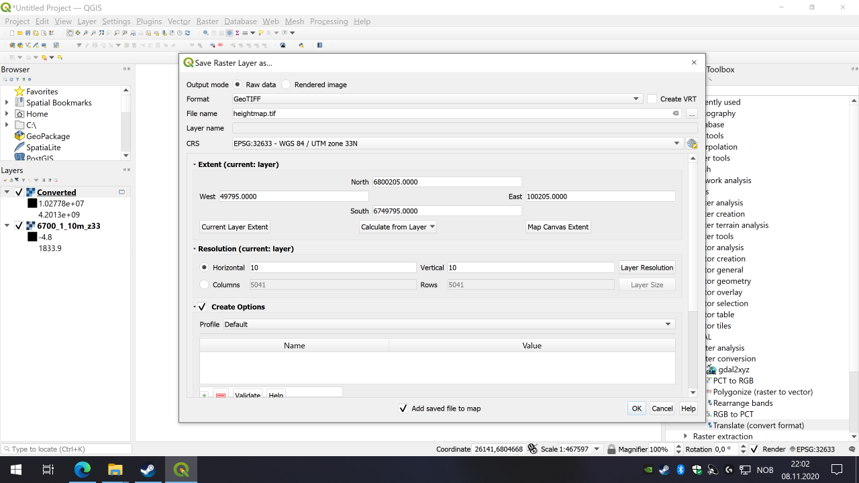Viewport: 859px width, 483px height.
Task: Clear the file name field contents
Action: [676, 114]
